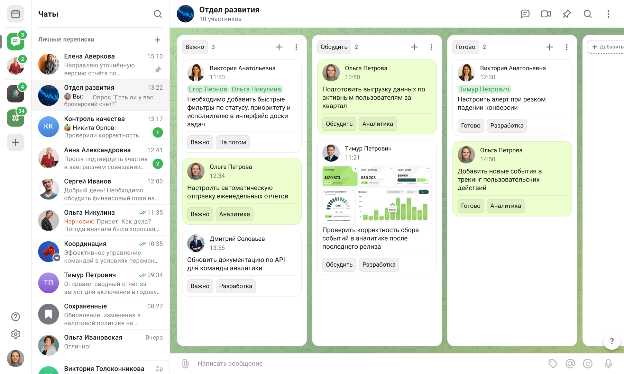Add card to Готово column
The image size is (624, 374).
(x=549, y=47)
